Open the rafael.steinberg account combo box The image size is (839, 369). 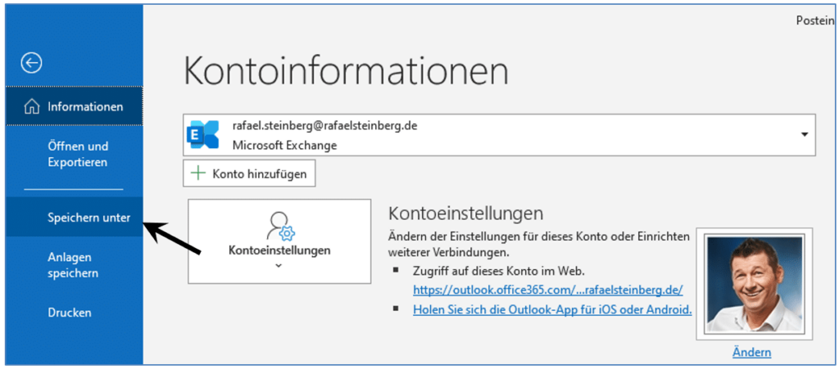pos(499,134)
